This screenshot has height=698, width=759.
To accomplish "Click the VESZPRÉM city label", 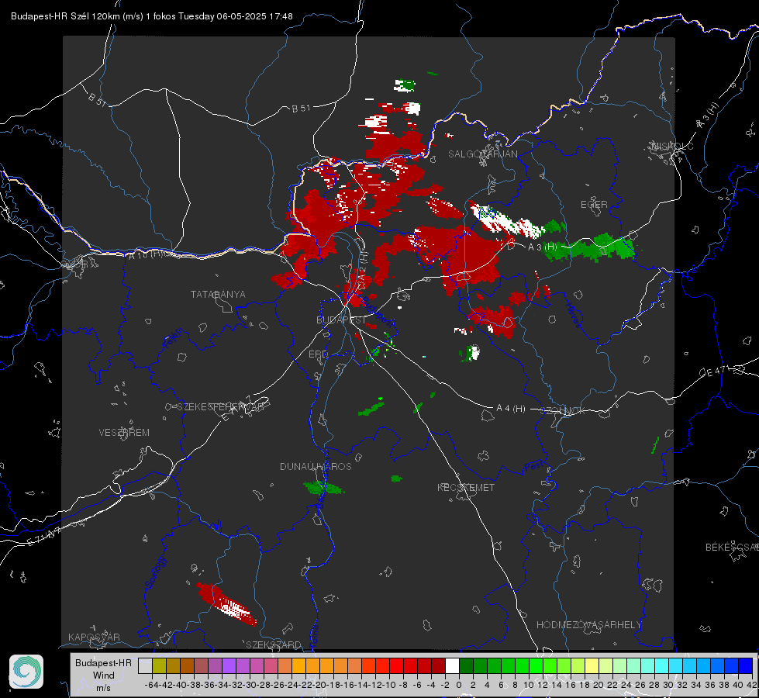I will [124, 433].
